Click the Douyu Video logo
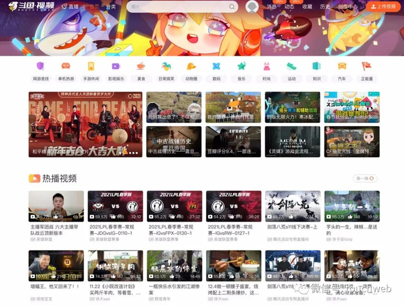Image resolution: width=404 pixels, height=306 pixels. click(x=31, y=6)
